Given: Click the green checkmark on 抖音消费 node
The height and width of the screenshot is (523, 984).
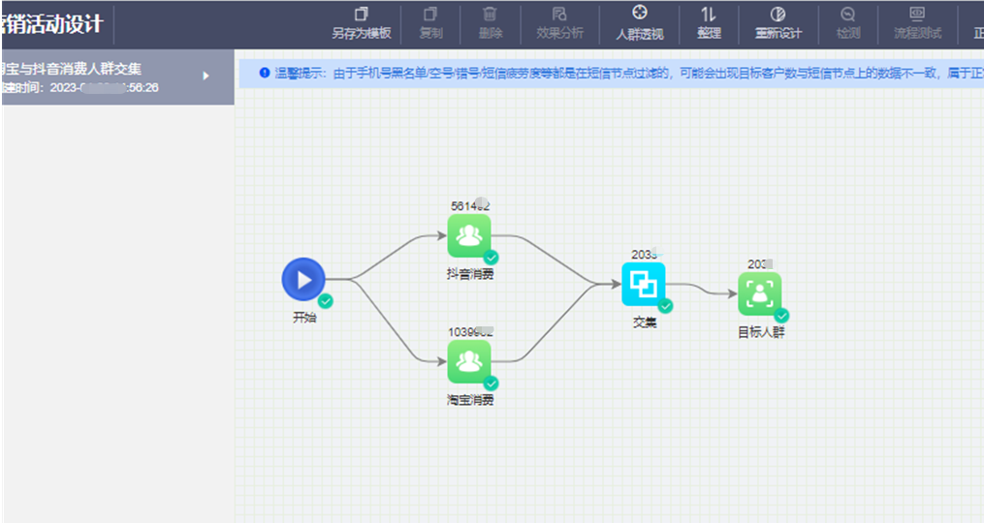Looking at the screenshot, I should click(491, 258).
